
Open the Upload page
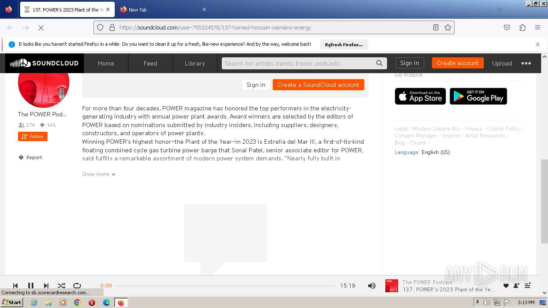tap(502, 63)
